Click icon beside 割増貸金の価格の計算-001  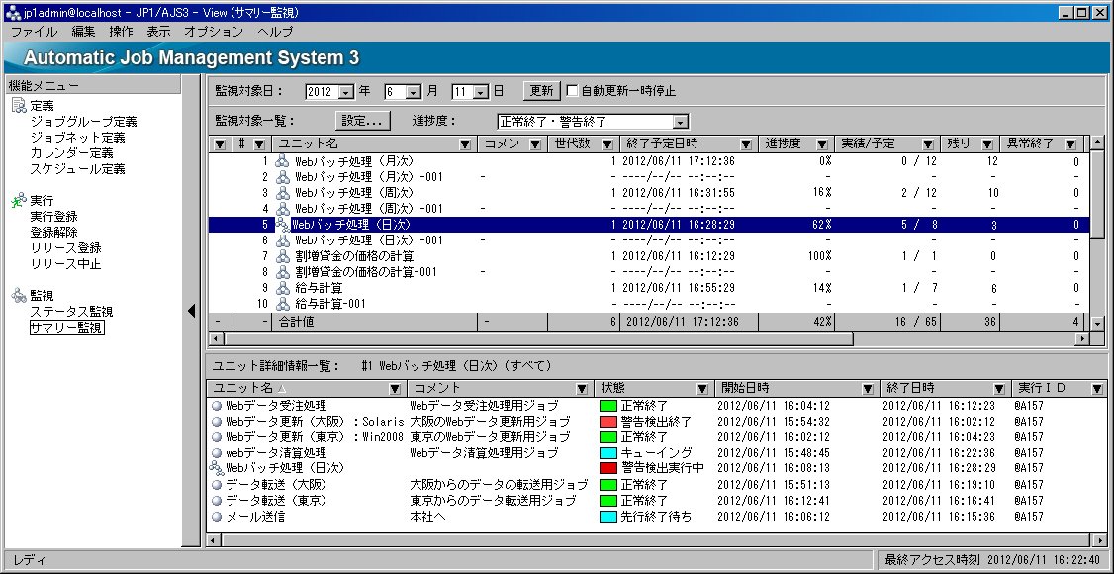click(x=283, y=272)
